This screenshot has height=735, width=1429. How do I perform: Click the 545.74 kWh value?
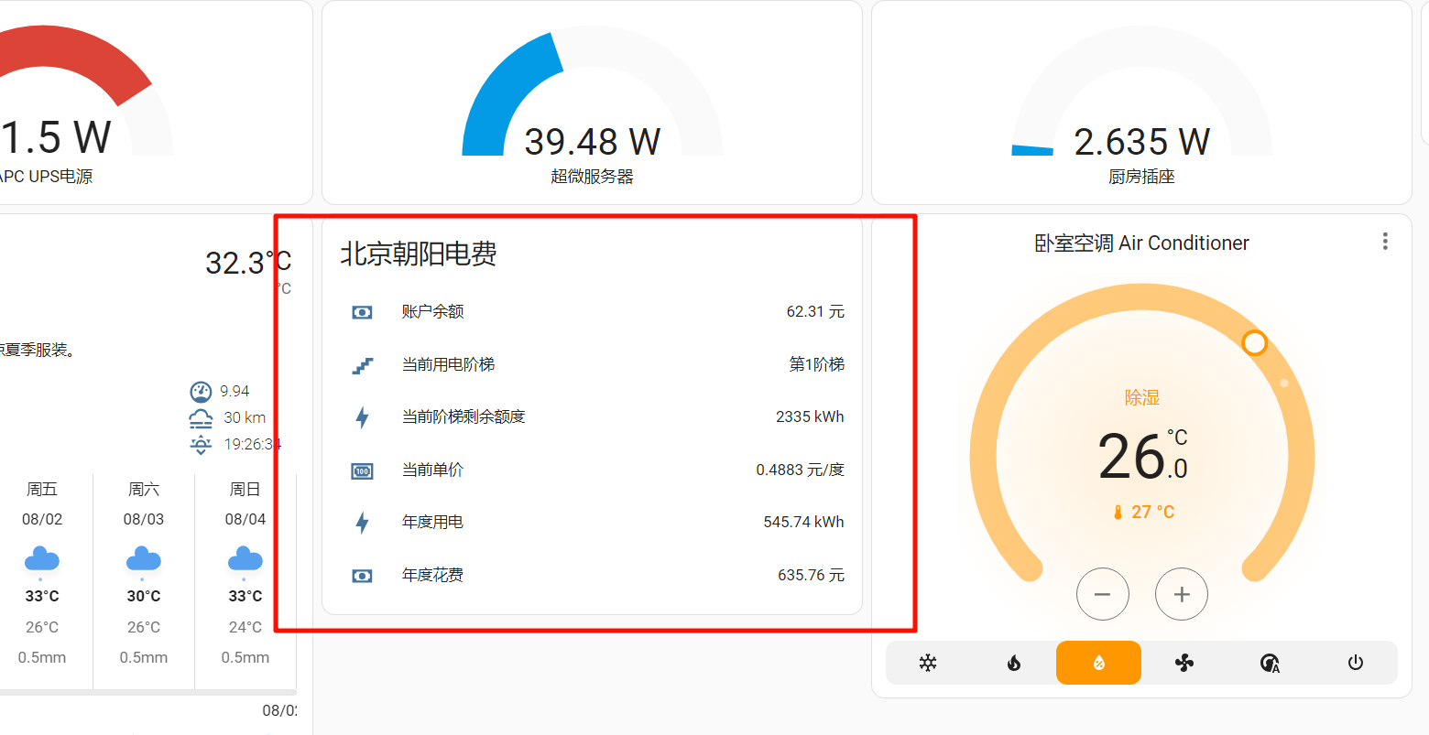pyautogui.click(x=803, y=522)
